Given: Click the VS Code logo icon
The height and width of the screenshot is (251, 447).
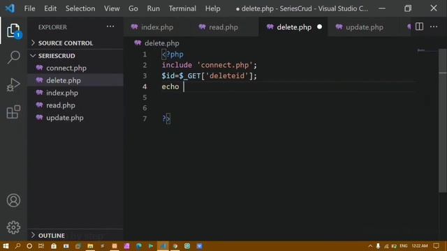Looking at the screenshot, I should [x=10, y=8].
